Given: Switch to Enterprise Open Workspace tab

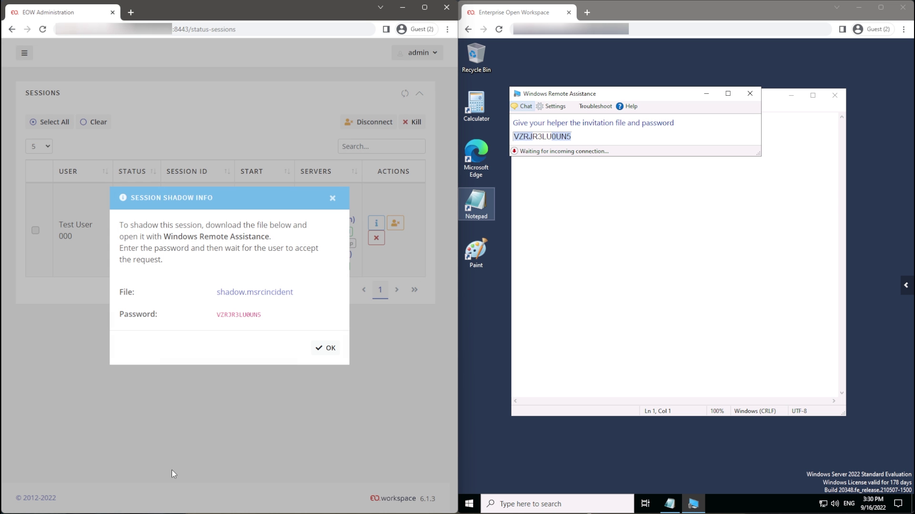Looking at the screenshot, I should pyautogui.click(x=519, y=12).
